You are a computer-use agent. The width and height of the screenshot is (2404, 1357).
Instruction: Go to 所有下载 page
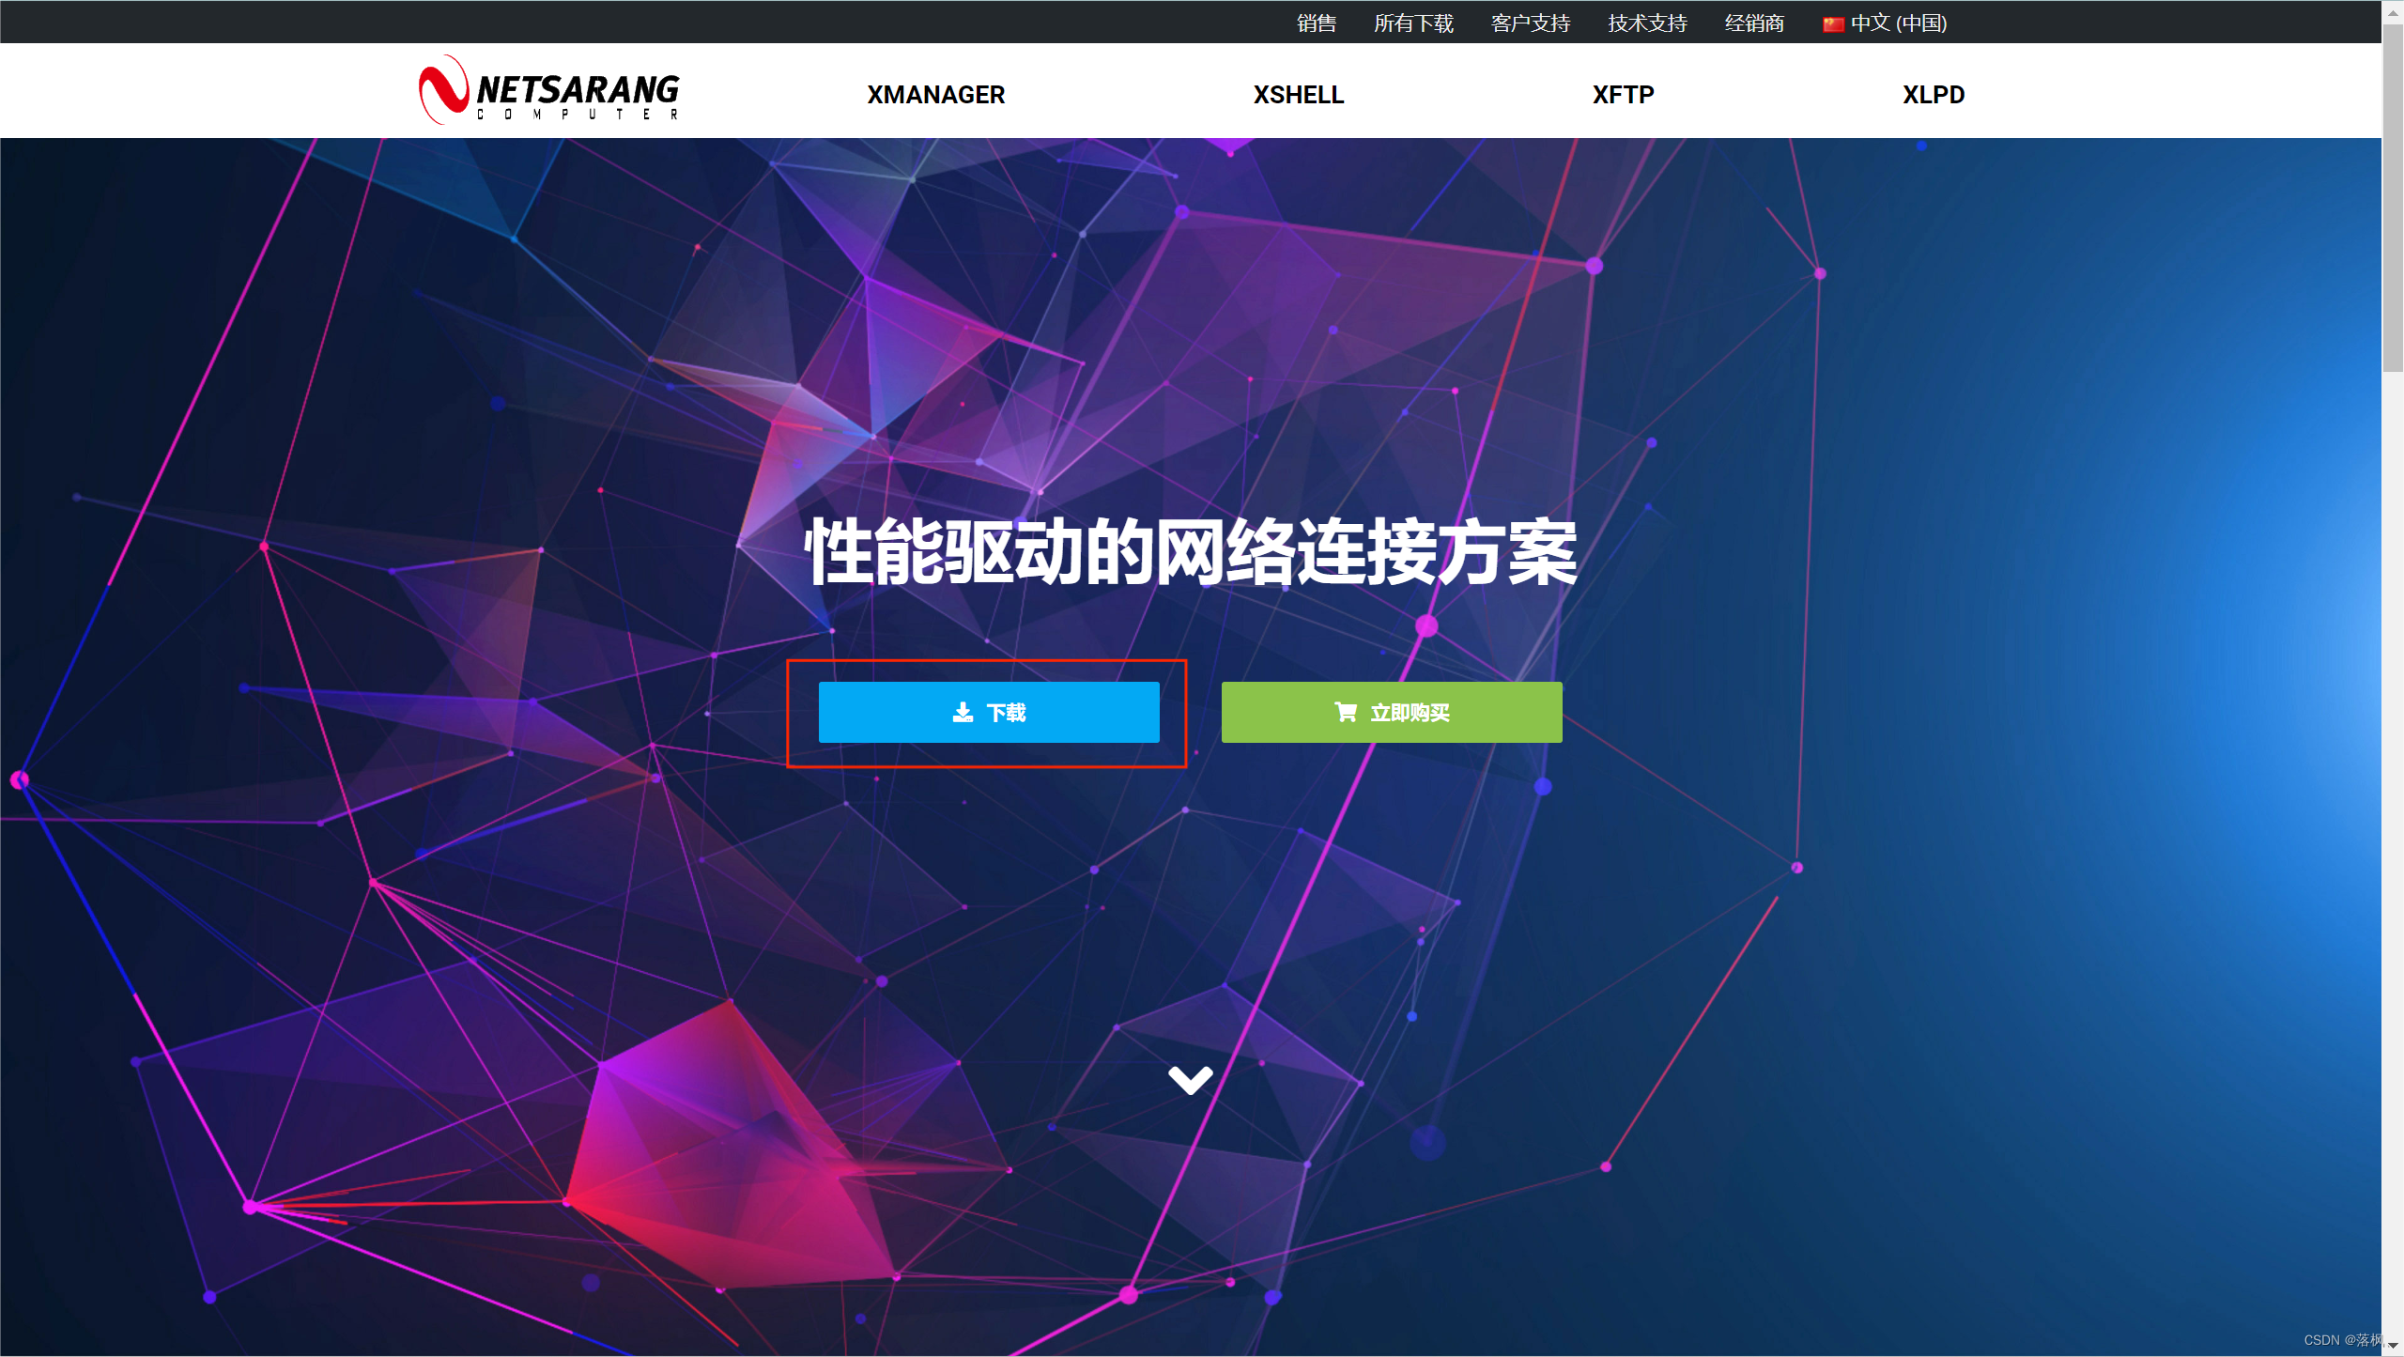pyautogui.click(x=1413, y=23)
